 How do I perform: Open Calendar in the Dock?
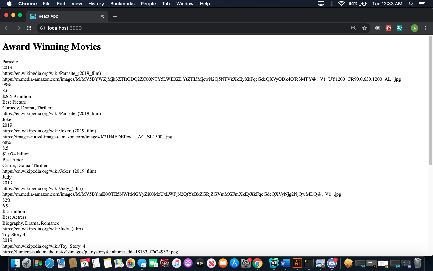[85, 263]
